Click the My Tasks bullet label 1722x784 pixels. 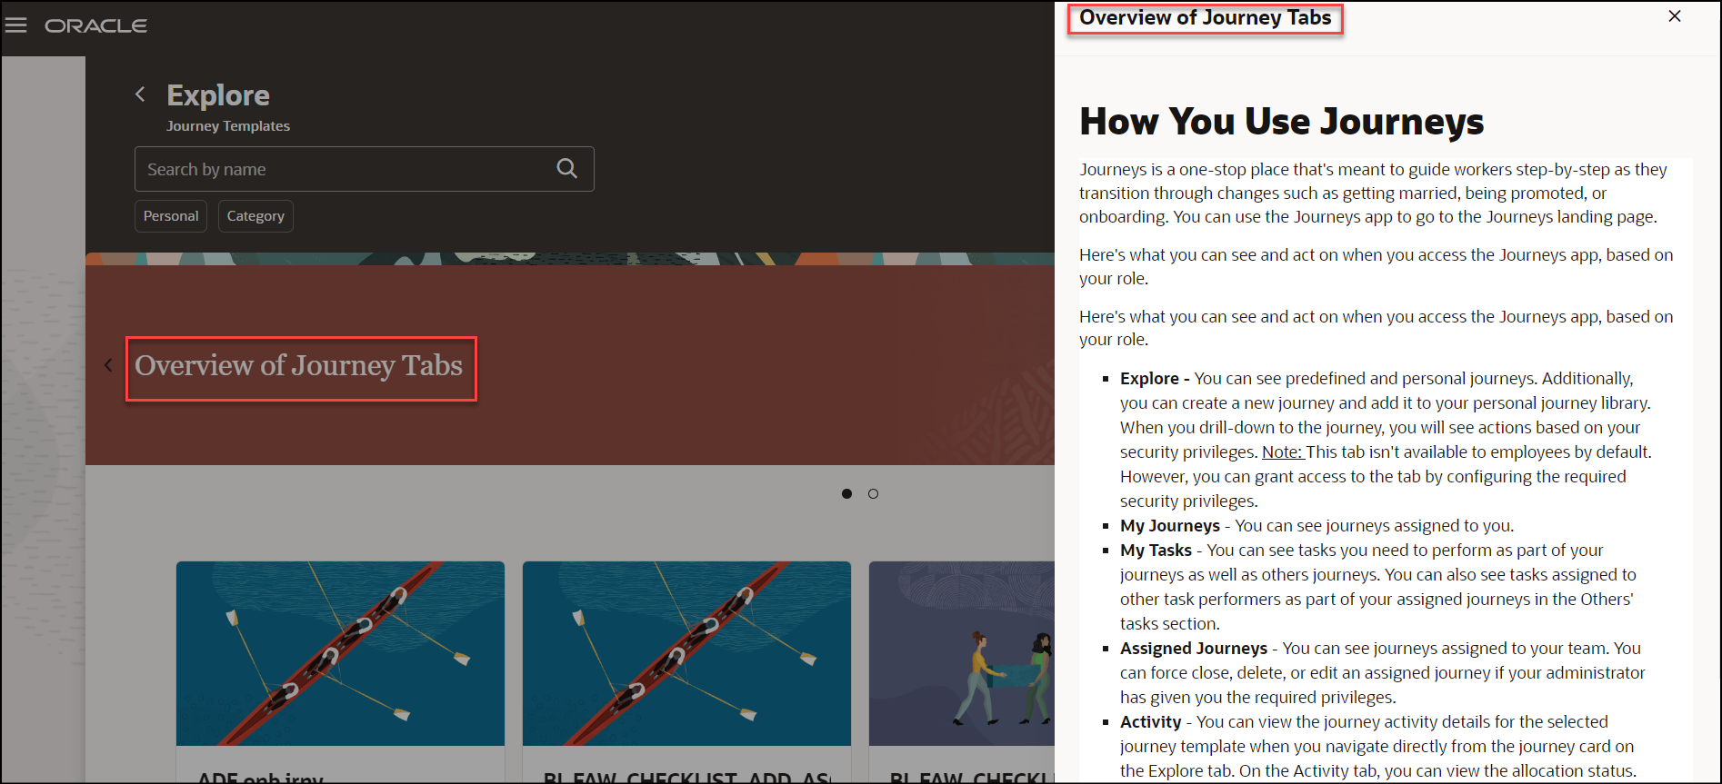click(1156, 551)
